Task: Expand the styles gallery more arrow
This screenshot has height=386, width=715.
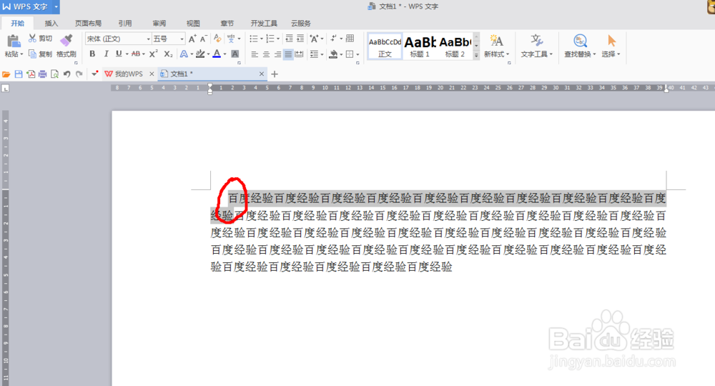Action: point(476,55)
